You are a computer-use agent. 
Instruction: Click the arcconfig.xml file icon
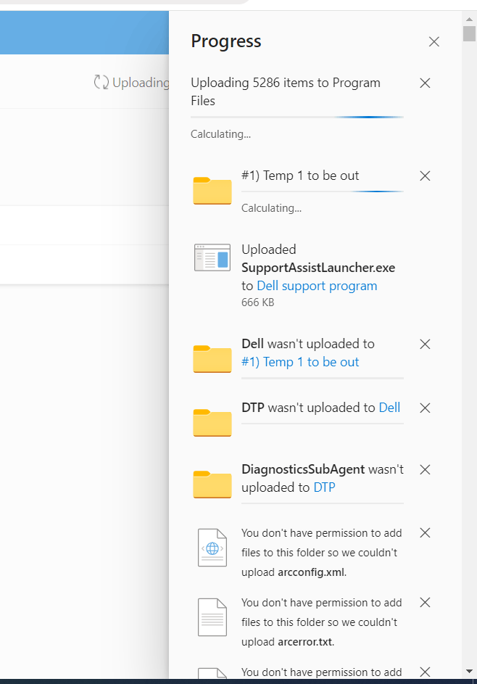tap(212, 548)
